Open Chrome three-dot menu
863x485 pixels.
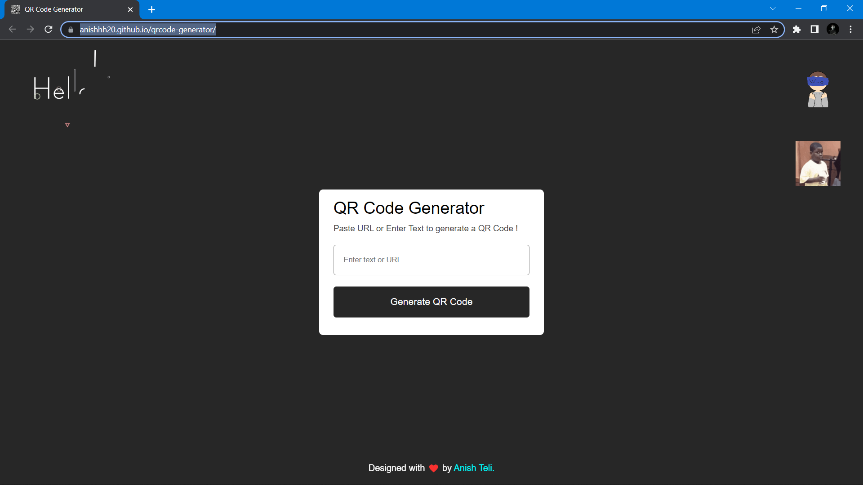(x=850, y=30)
